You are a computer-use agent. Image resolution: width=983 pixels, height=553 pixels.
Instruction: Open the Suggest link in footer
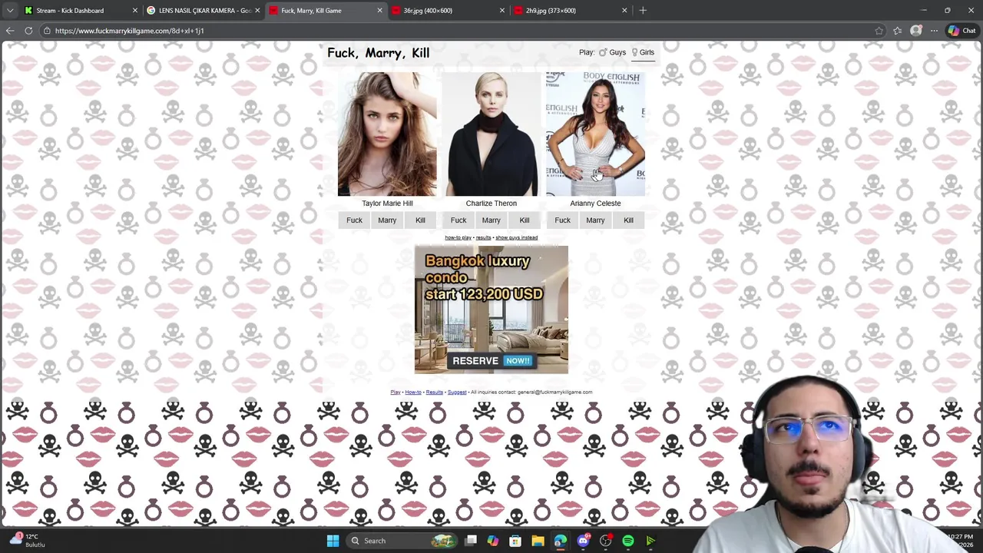[x=457, y=392]
